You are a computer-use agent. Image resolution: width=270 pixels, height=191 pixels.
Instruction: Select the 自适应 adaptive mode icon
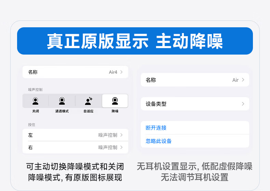[x=89, y=101]
